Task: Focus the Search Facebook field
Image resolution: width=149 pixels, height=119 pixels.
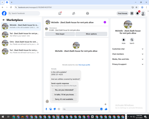Action: pyautogui.click(x=24, y=13)
